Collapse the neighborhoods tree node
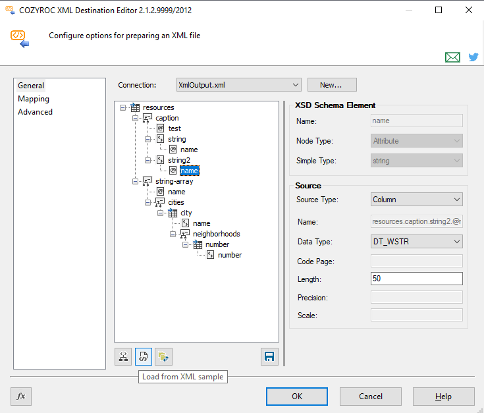This screenshot has width=484, height=413. click(173, 234)
